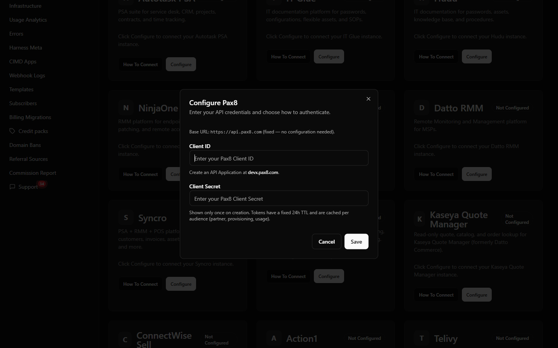Click the Action1 A logo icon

[274, 338]
